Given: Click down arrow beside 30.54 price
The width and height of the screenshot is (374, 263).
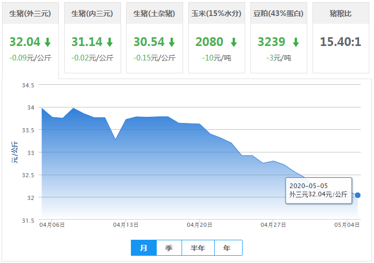Looking at the screenshot, I should [172, 42].
